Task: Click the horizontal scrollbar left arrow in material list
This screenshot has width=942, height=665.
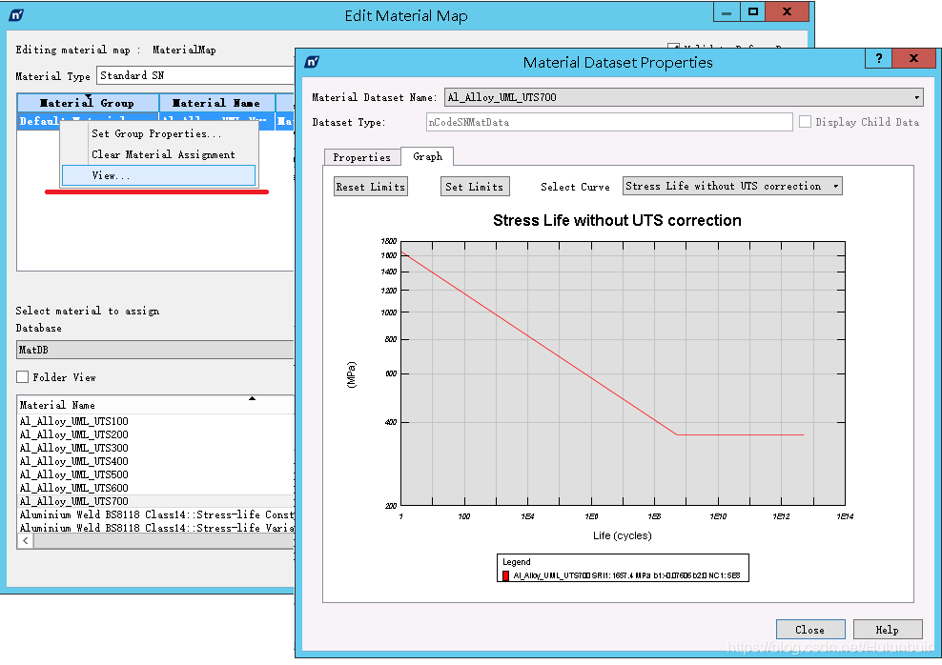Action: (x=25, y=541)
